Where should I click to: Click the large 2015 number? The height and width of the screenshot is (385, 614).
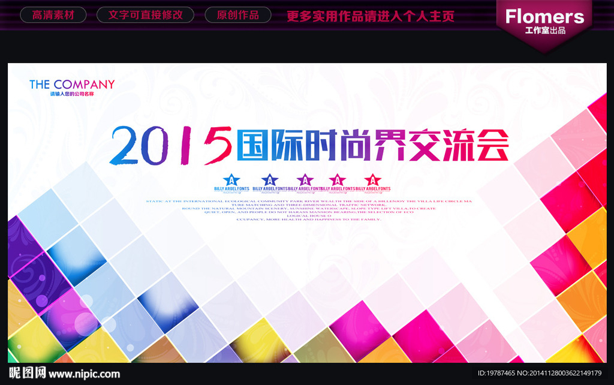click(x=171, y=145)
